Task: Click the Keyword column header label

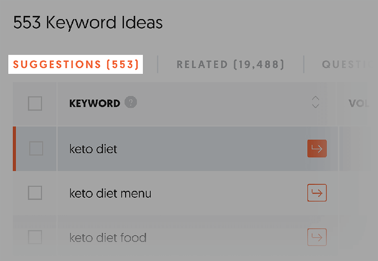Action: click(x=95, y=104)
